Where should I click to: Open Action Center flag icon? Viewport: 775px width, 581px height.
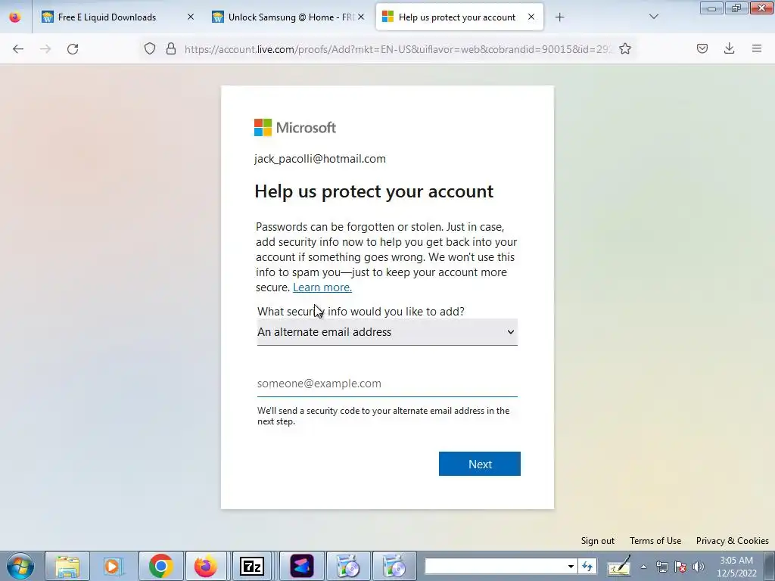pos(680,567)
